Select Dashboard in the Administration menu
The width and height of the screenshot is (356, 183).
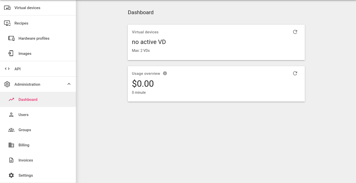pos(28,99)
